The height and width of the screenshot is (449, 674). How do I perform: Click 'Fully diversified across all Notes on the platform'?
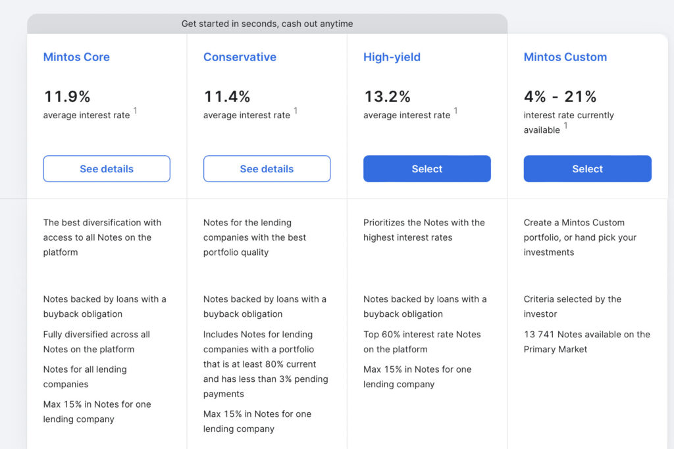click(x=97, y=342)
